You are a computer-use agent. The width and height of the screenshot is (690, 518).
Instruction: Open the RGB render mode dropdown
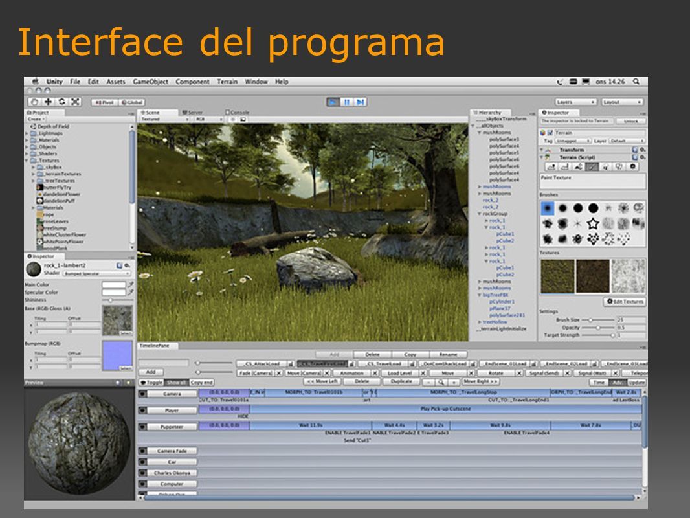pyautogui.click(x=209, y=119)
